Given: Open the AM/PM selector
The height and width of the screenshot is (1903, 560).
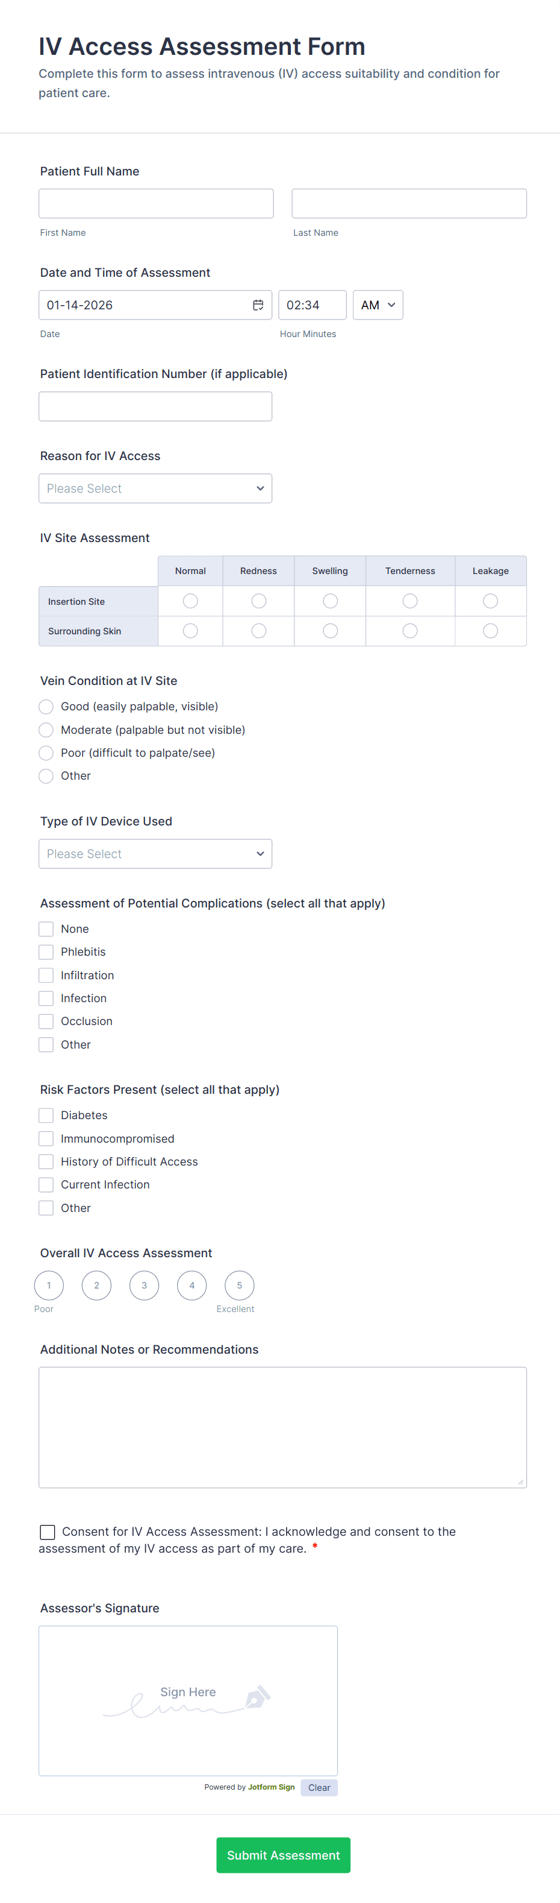Looking at the screenshot, I should [377, 305].
